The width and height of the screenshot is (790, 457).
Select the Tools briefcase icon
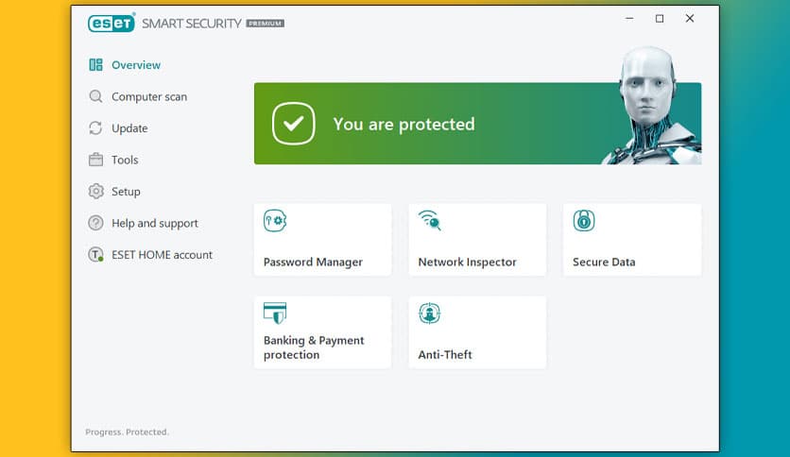[x=95, y=160]
